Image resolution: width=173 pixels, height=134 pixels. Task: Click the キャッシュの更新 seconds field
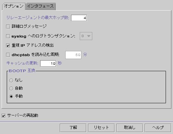coord(48,63)
